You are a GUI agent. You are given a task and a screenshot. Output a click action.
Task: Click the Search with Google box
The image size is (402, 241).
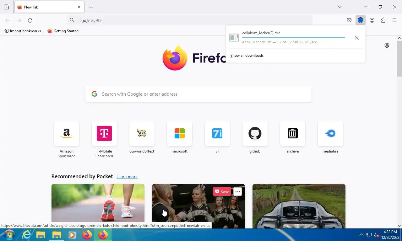(x=198, y=94)
